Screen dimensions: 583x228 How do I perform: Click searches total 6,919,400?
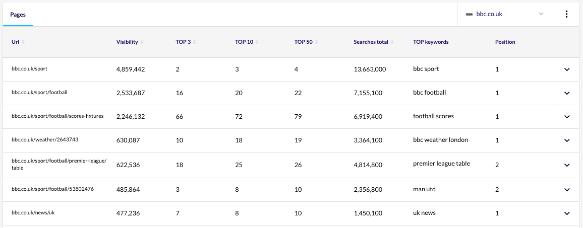[x=368, y=117]
